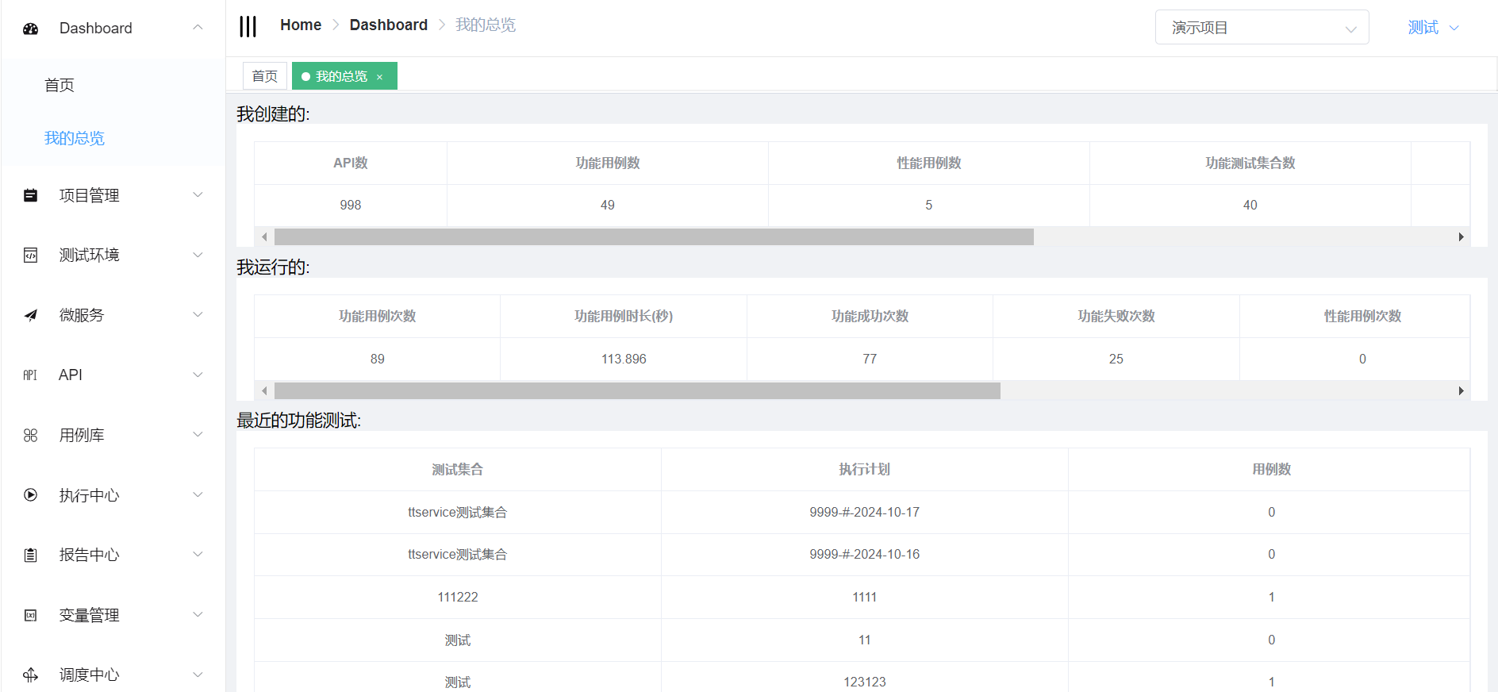This screenshot has width=1498, height=692.
Task: Click scrollbar right arrow in 我创建的 table
Action: point(1461,237)
